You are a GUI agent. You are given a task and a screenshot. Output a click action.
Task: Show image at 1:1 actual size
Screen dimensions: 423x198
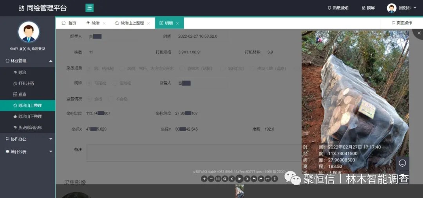[218, 179]
